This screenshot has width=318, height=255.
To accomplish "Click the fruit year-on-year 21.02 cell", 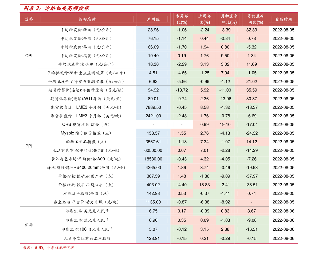I will point(252,82).
